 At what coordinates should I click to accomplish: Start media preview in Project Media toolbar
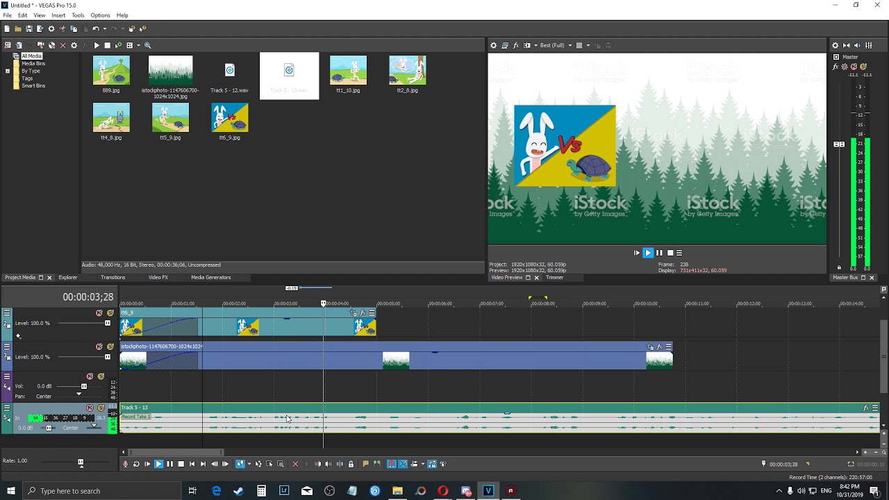(x=97, y=45)
